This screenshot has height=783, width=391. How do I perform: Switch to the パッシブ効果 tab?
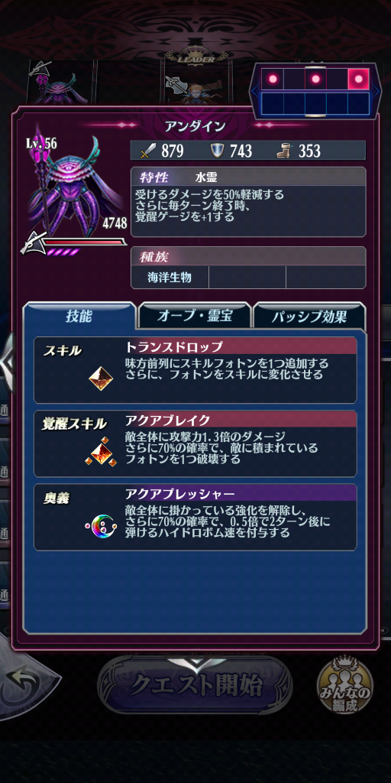tap(310, 317)
